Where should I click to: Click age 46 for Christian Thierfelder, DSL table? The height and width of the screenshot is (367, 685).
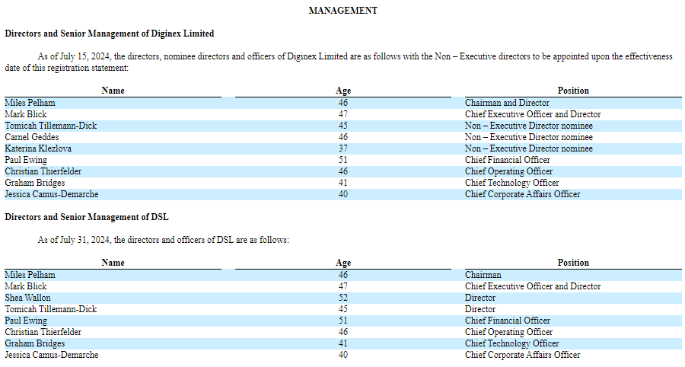pos(343,332)
